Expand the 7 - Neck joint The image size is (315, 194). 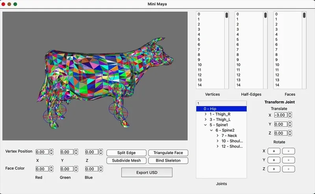[217, 136]
